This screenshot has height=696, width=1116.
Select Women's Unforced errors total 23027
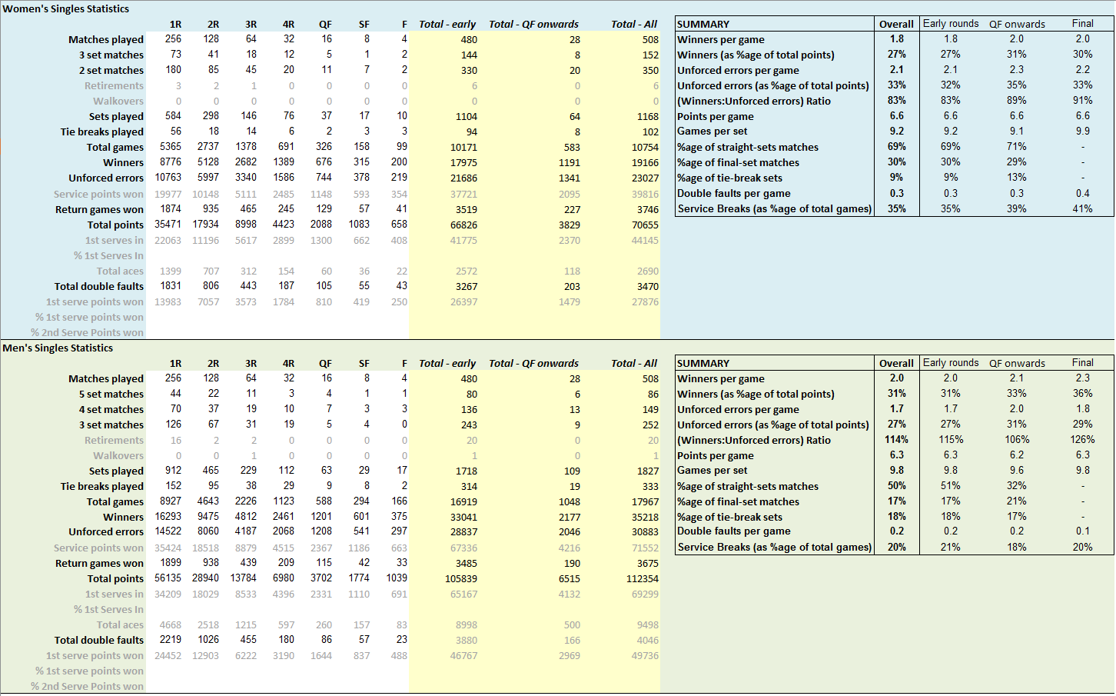point(645,178)
